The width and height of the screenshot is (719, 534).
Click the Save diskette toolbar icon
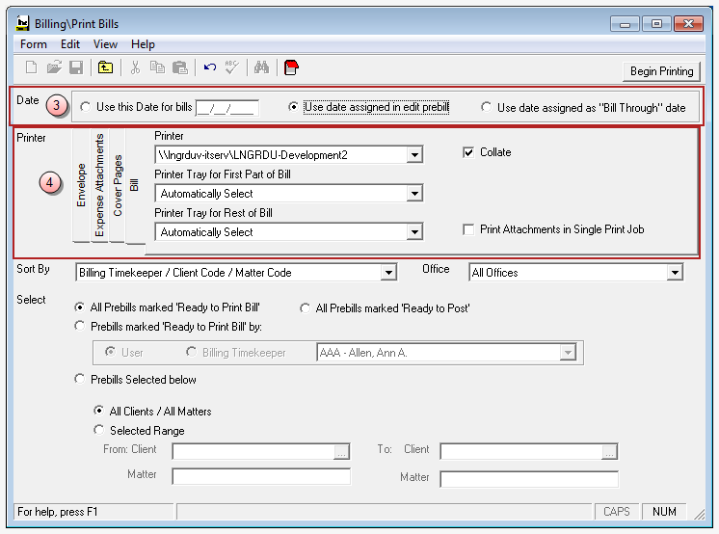click(x=75, y=67)
